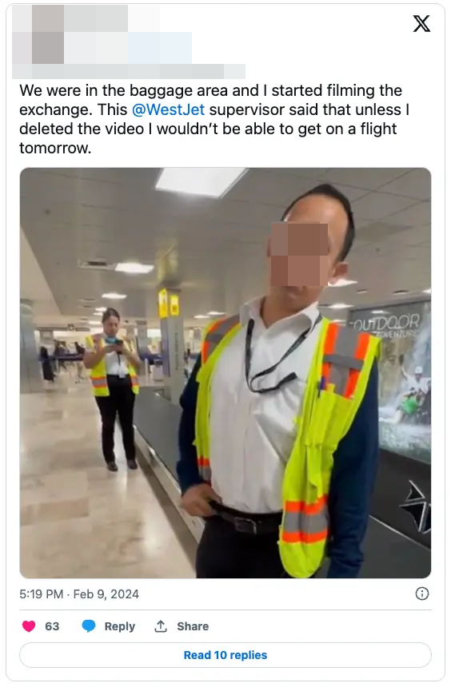Click the reply speech bubble icon
The height and width of the screenshot is (687, 451).
coord(89,626)
